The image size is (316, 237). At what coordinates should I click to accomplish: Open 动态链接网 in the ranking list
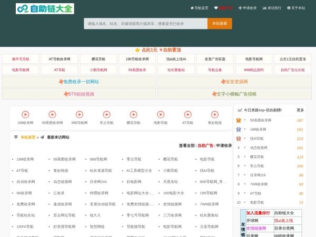pos(259,147)
